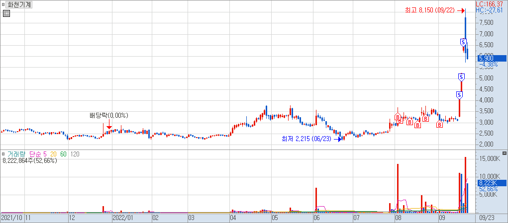Click the B buy marker in September
The width and height of the screenshot is (508, 223).
click(x=440, y=125)
